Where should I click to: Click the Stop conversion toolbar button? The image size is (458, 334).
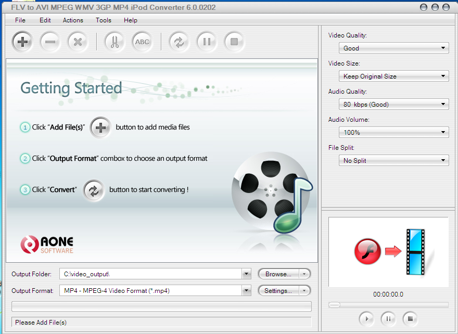point(234,42)
